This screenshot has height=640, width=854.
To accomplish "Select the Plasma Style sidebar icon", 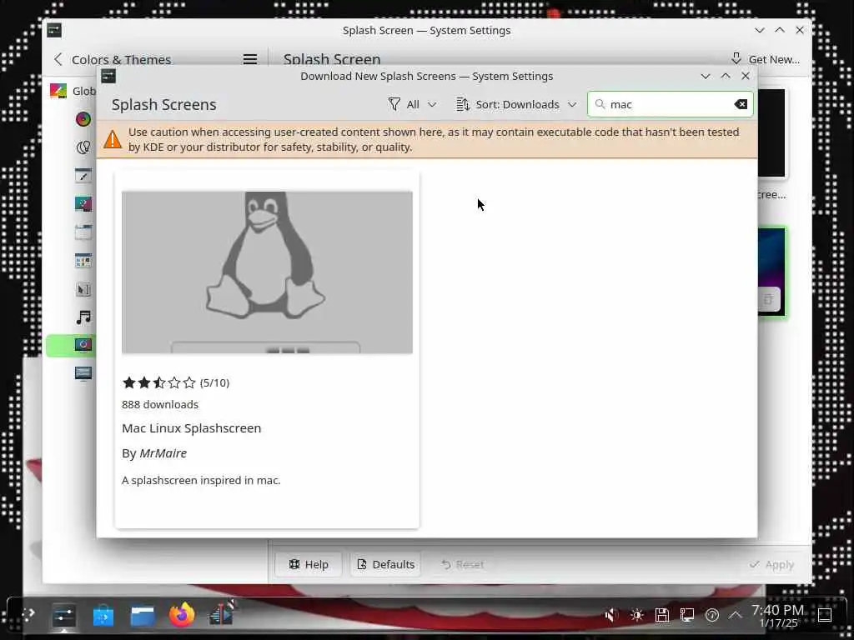I will pyautogui.click(x=83, y=203).
